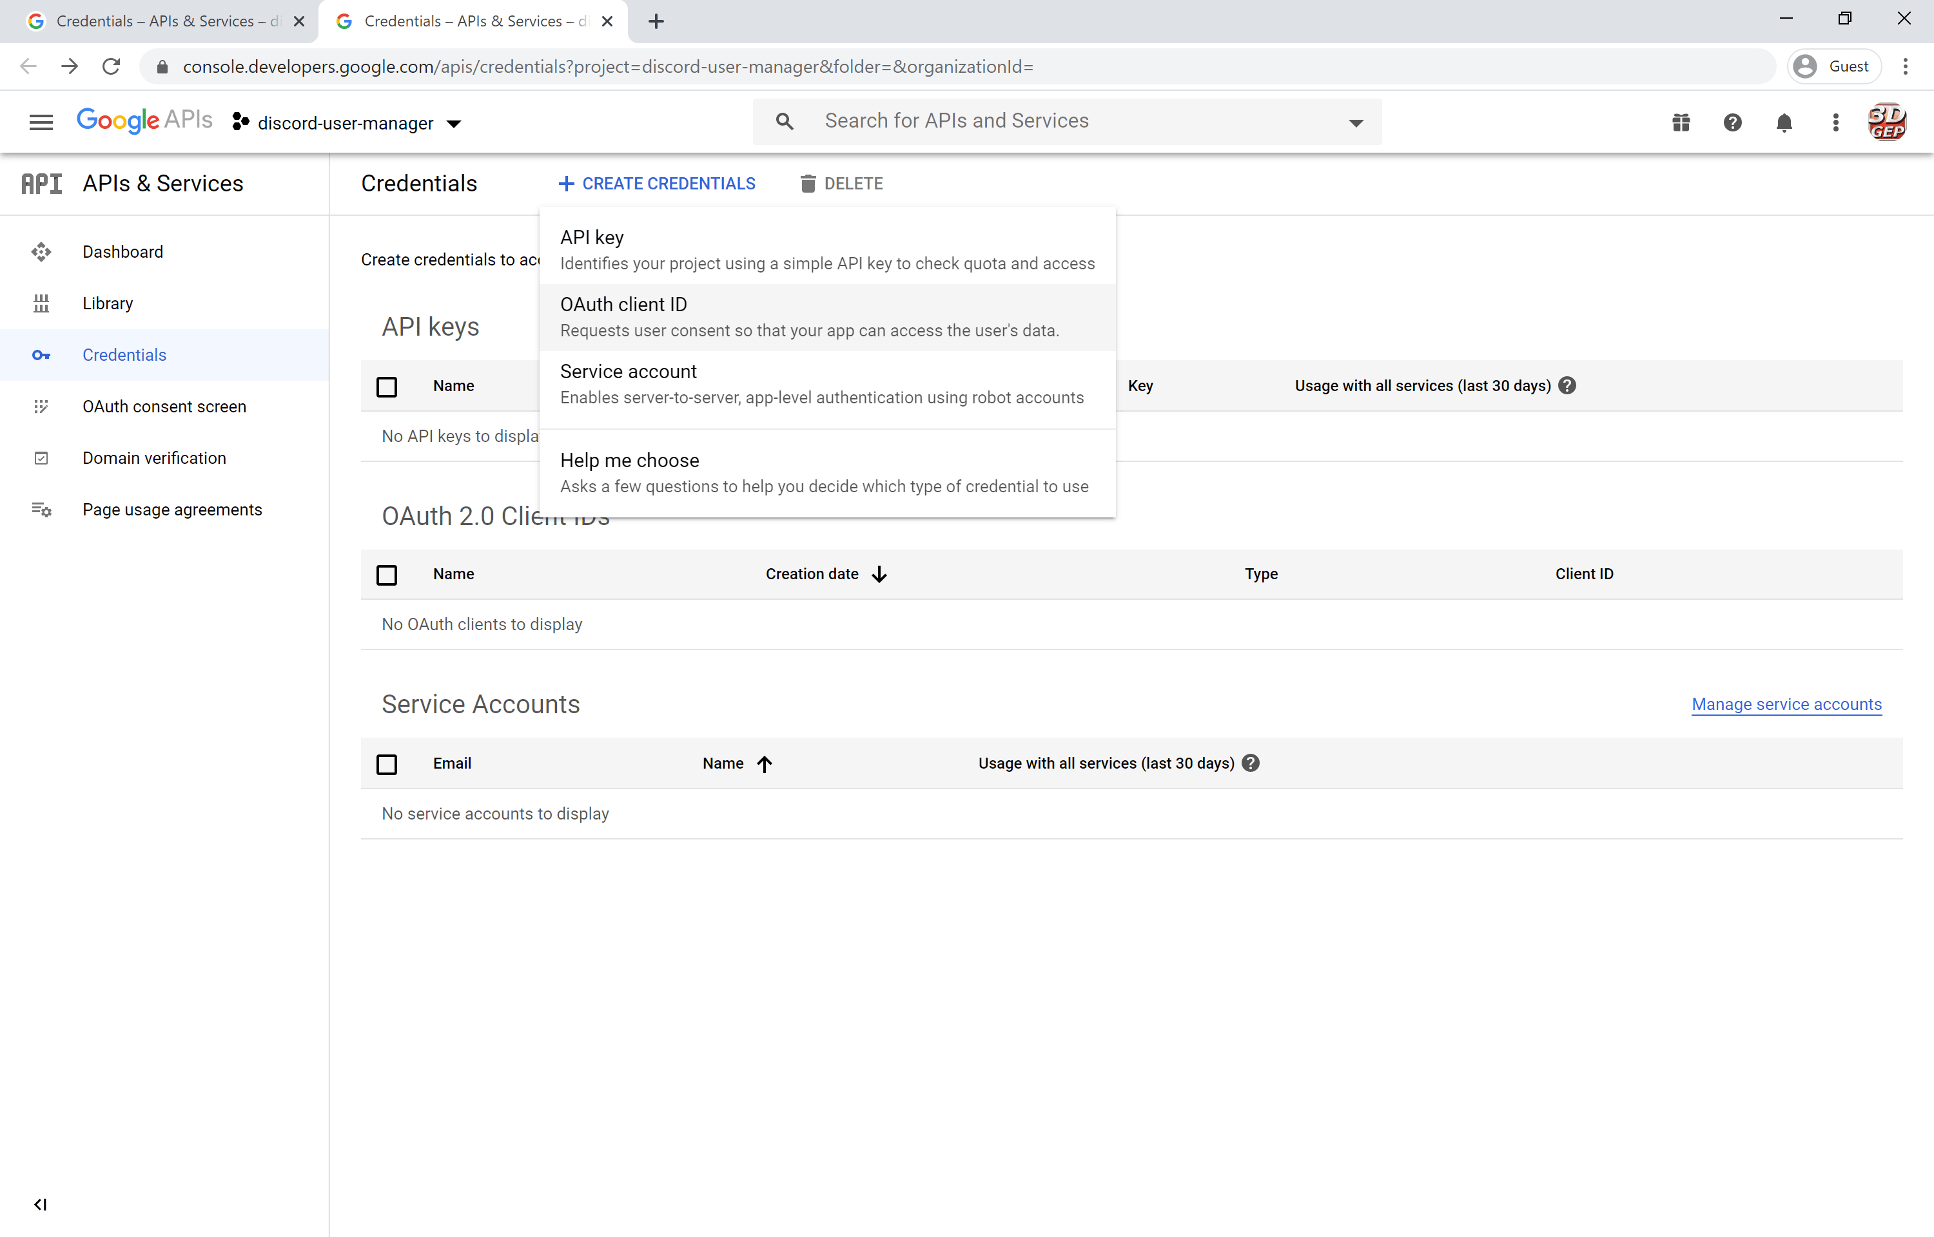Click the Search for APIs and Services field
Screen dimensions: 1934x1237
tap(956, 121)
